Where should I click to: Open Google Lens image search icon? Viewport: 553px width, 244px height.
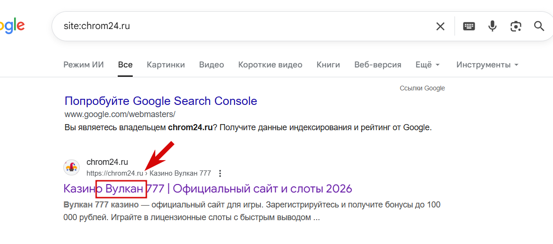516,26
